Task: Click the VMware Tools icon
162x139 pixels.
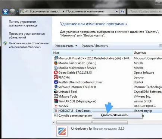Action: (x=56, y=96)
